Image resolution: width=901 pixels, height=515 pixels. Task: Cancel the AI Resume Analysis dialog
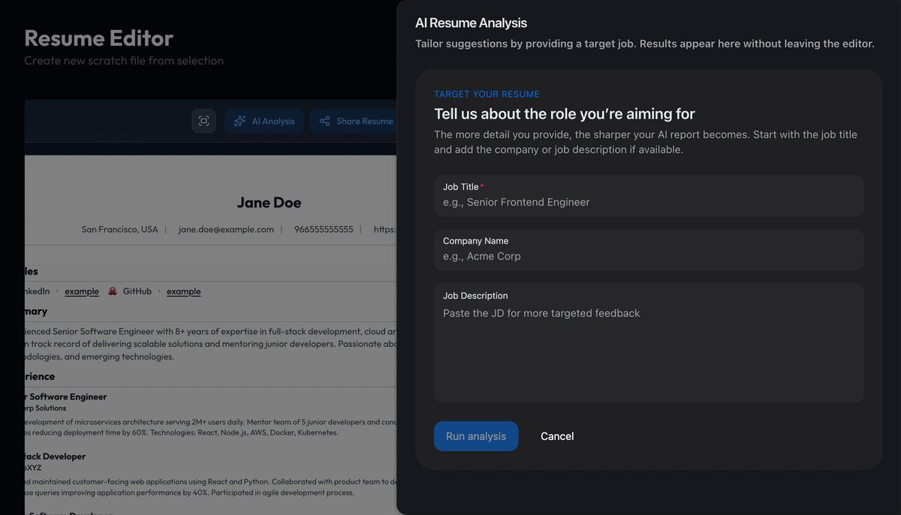pos(557,435)
